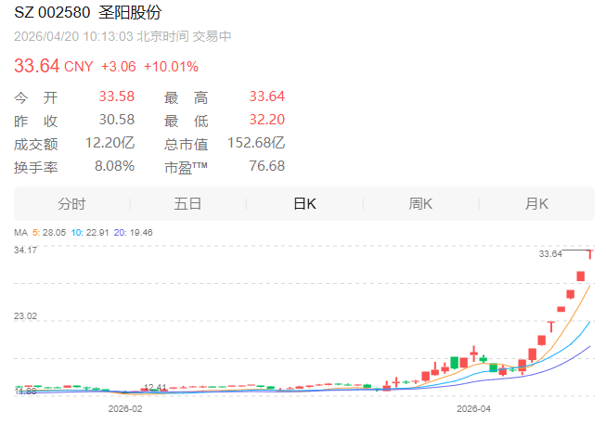Click the 34.17 price axis label
606x424 pixels.
pyautogui.click(x=25, y=251)
